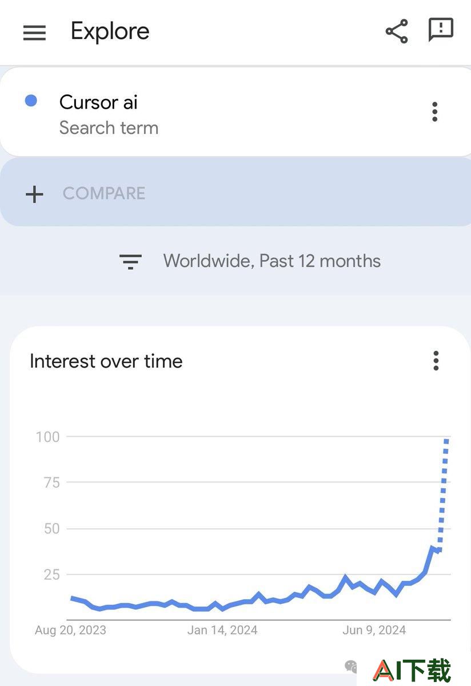Click the plus icon beside Compare
471x686 pixels.
coord(34,194)
